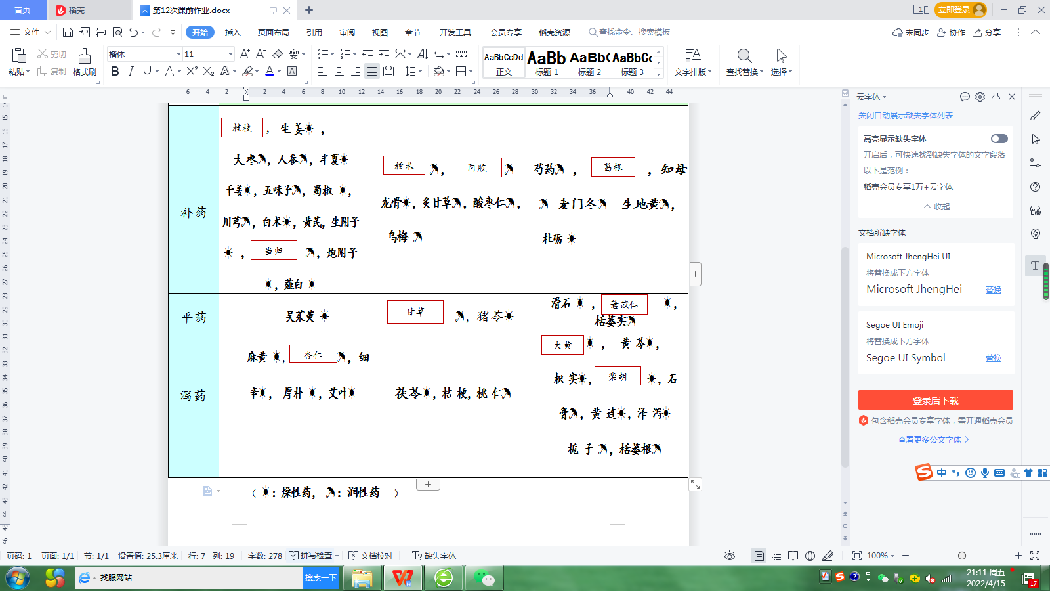Image resolution: width=1050 pixels, height=591 pixels.
Task: Apply Superscript formatting
Action: tap(192, 71)
